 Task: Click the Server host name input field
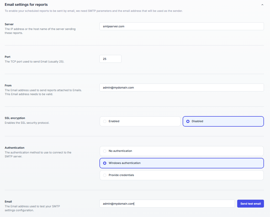[x=181, y=26]
